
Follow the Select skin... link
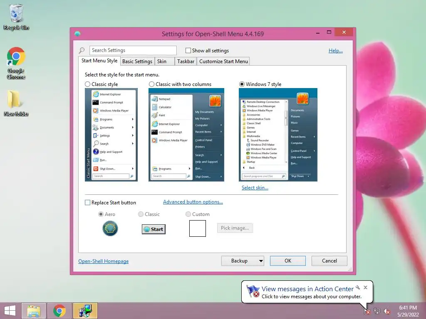point(255,188)
